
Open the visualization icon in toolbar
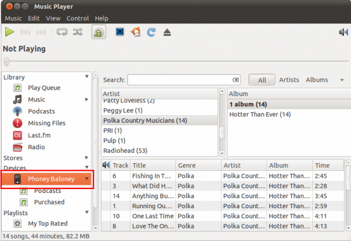point(120,32)
